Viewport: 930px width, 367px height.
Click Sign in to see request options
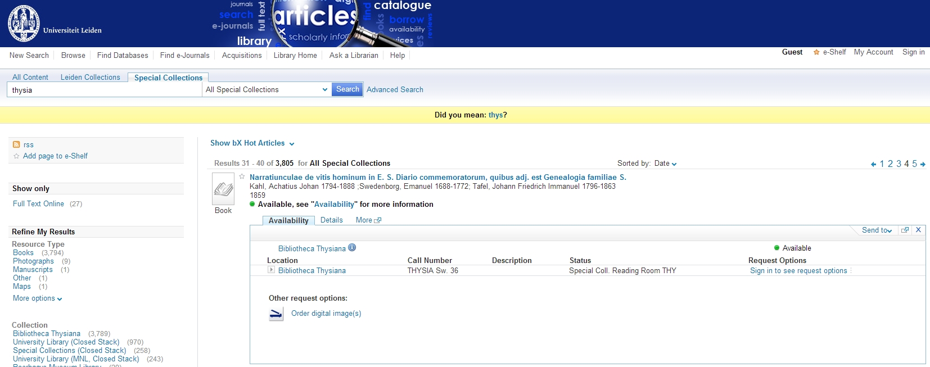click(798, 270)
